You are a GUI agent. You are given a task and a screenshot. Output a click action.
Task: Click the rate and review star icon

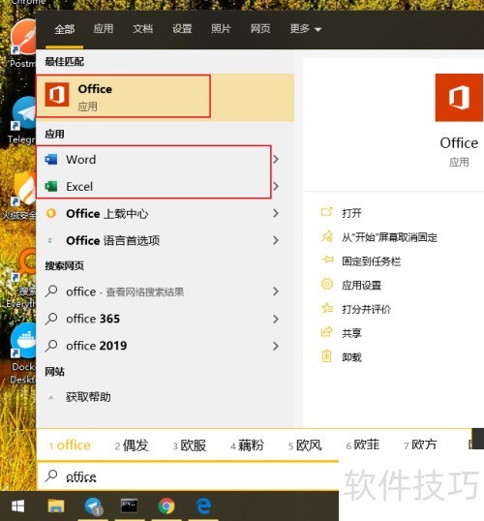(327, 309)
